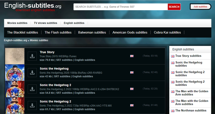
Task: Click SRT subtitles link in True Story row
Action: [x=64, y=60]
